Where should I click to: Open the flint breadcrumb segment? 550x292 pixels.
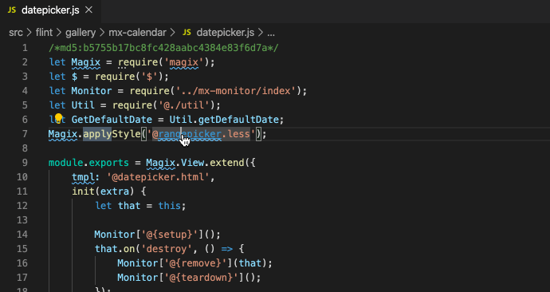pos(44,33)
